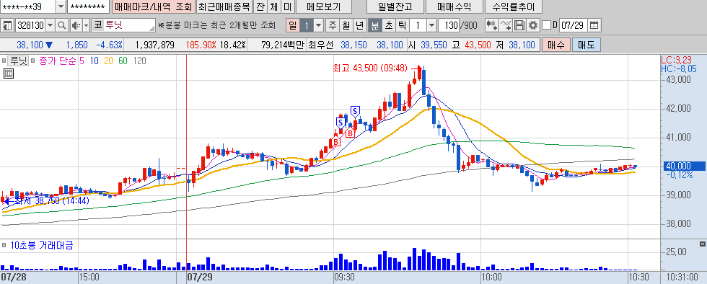Open the 수익률추이 tab
Viewport: 707px width, 284px height.
click(513, 6)
